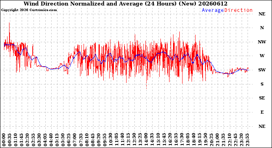
Task: Click the 10:30 time axis label
Action: (110, 140)
